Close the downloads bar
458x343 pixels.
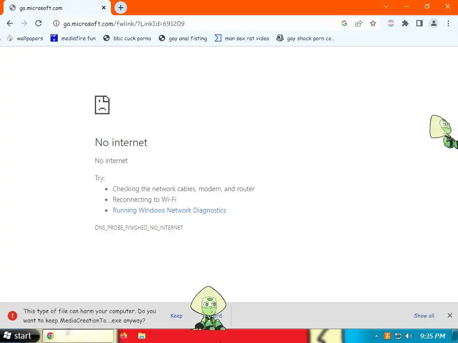(450, 315)
